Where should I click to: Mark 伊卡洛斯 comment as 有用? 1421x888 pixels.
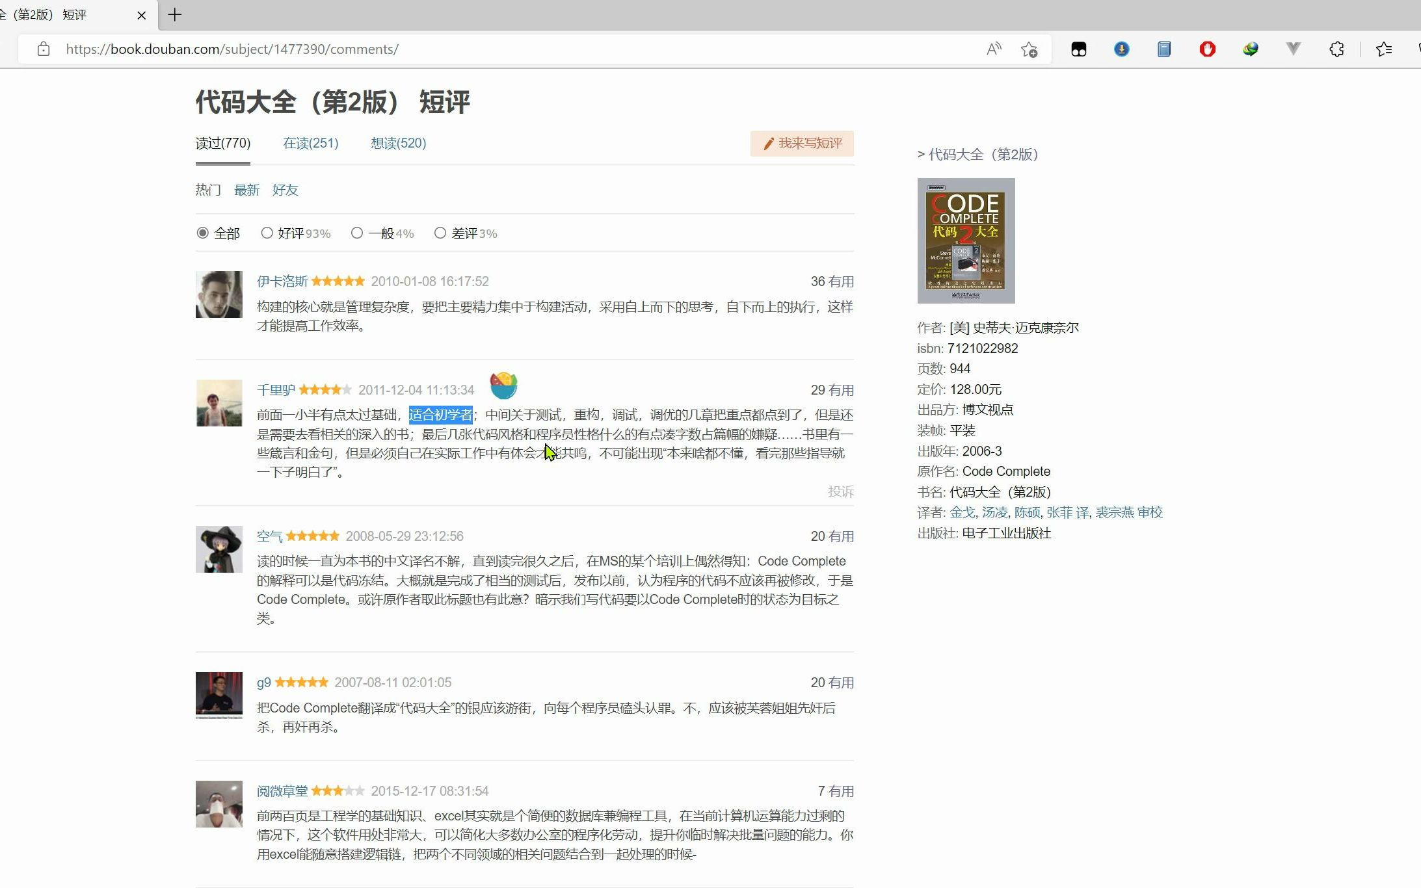(x=841, y=281)
